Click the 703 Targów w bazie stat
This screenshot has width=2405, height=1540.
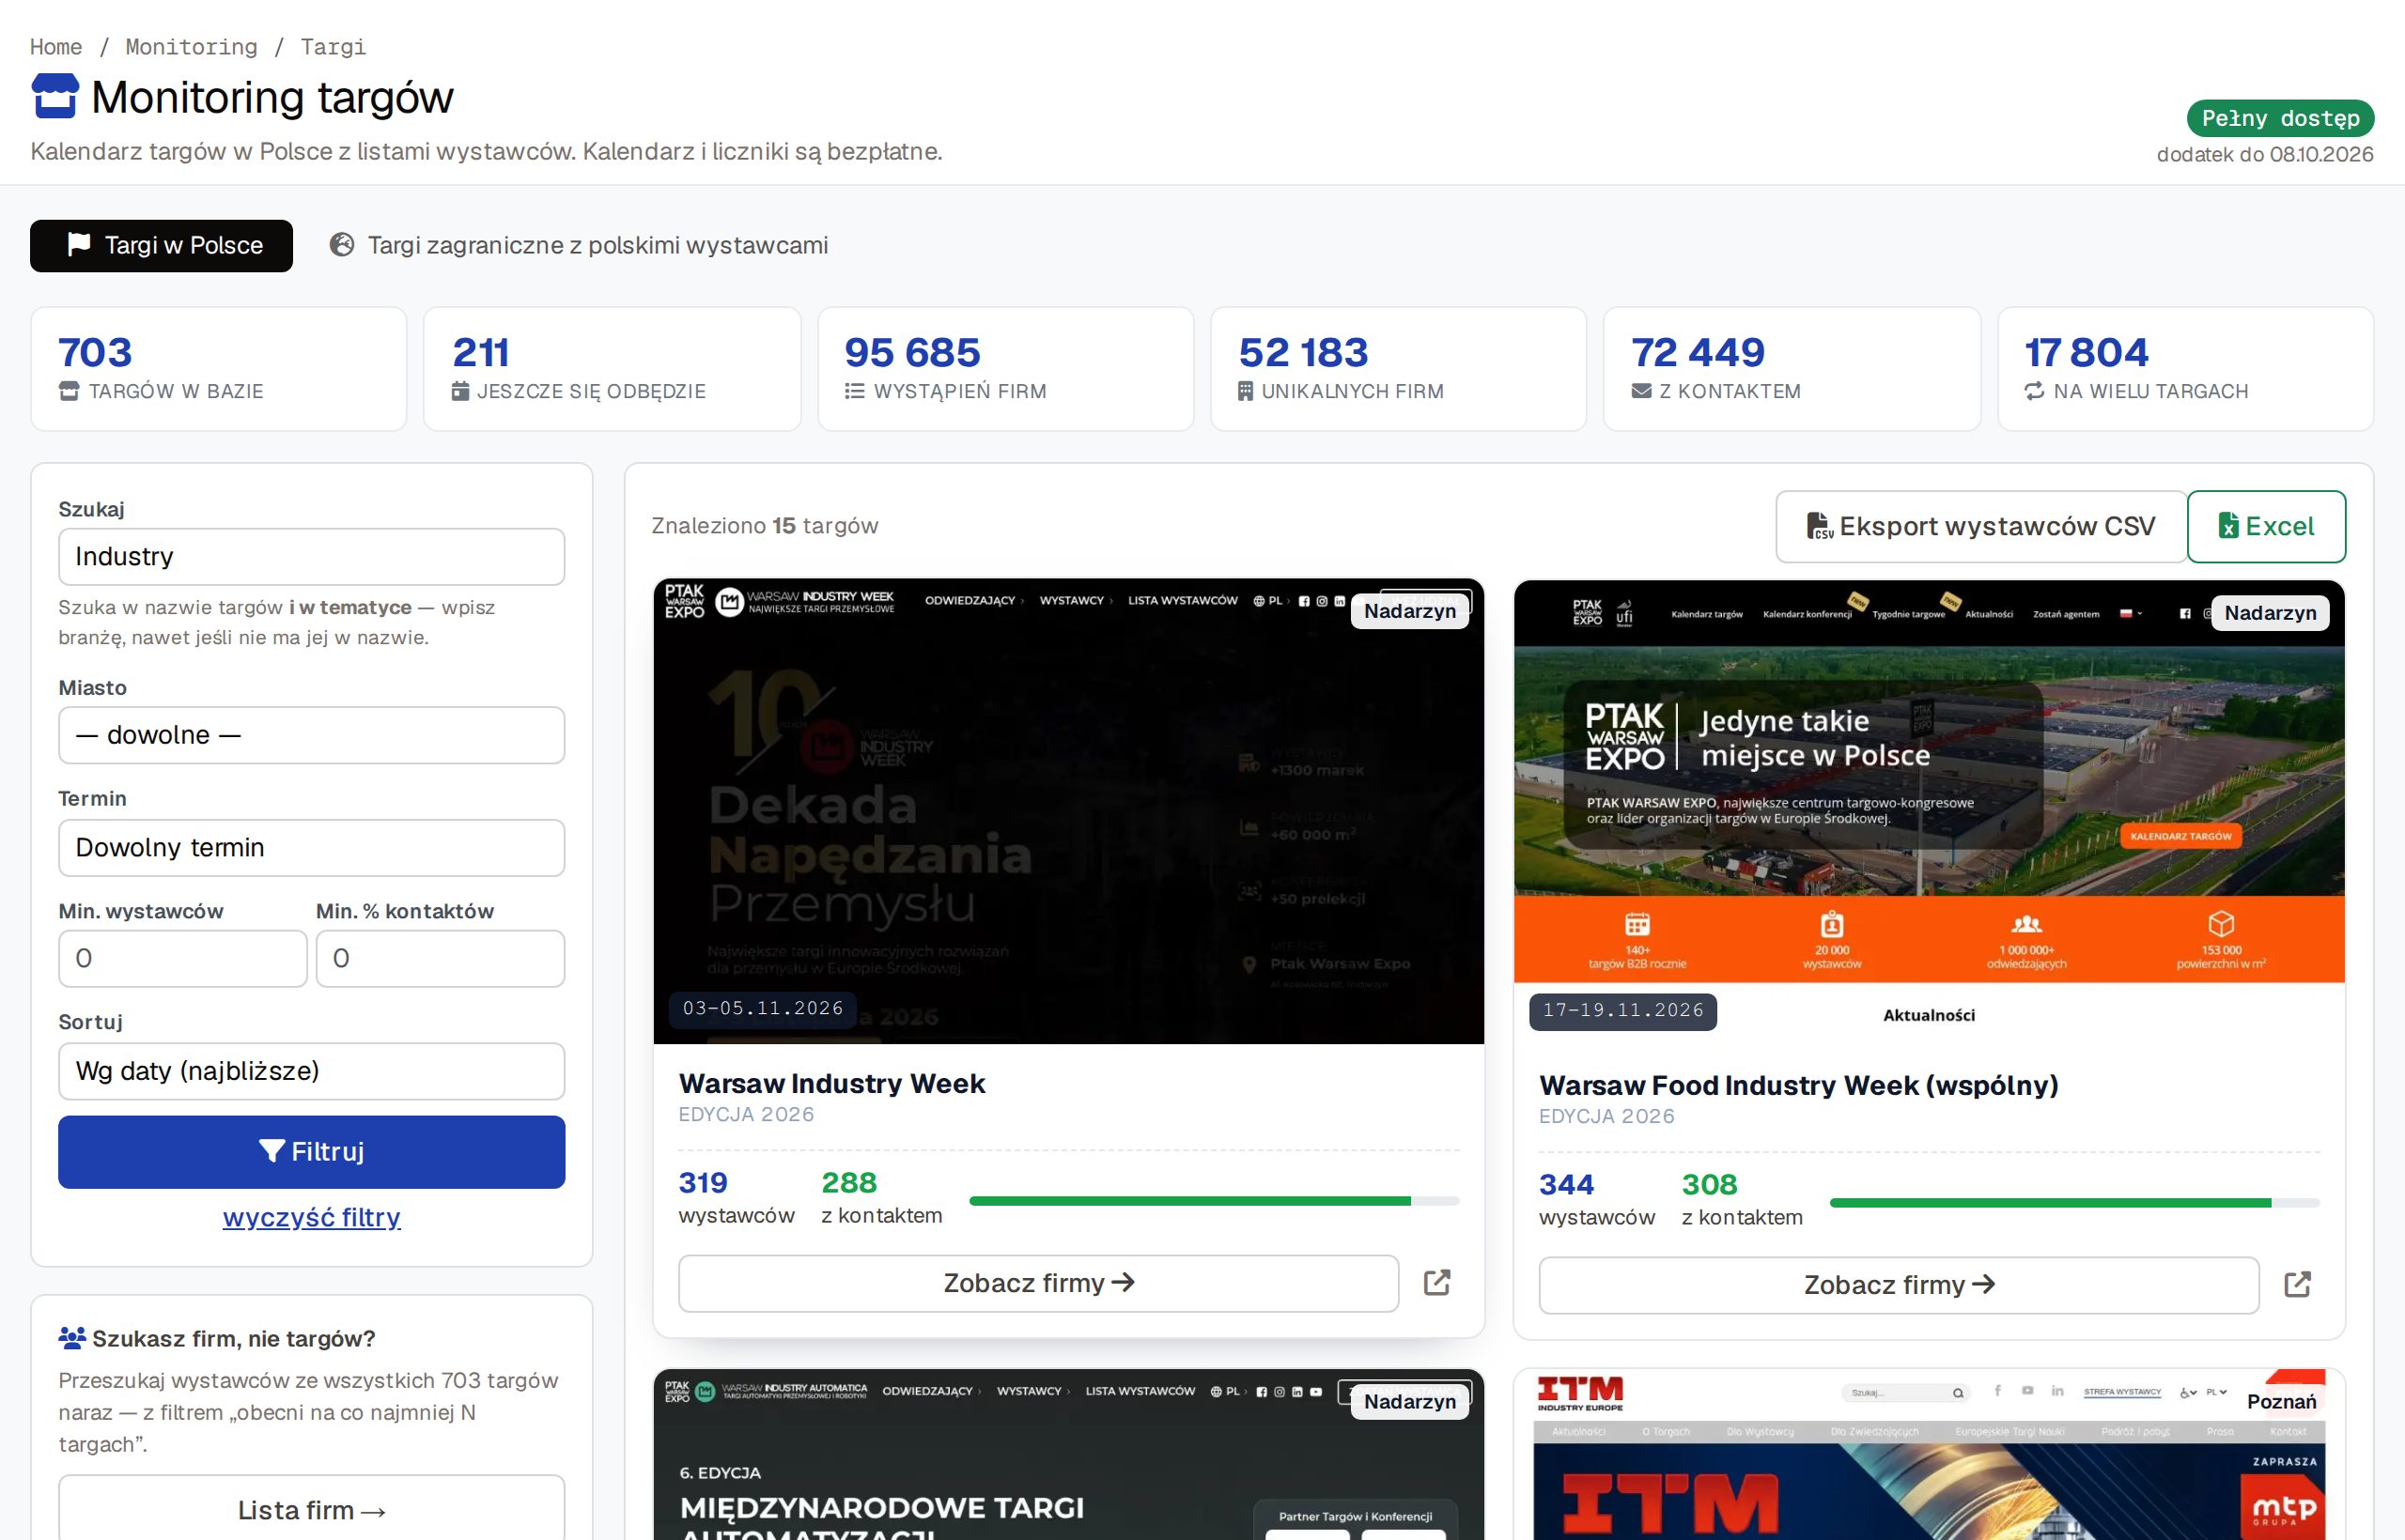[218, 369]
